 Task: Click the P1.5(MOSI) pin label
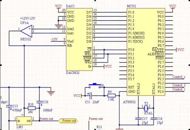136,33
